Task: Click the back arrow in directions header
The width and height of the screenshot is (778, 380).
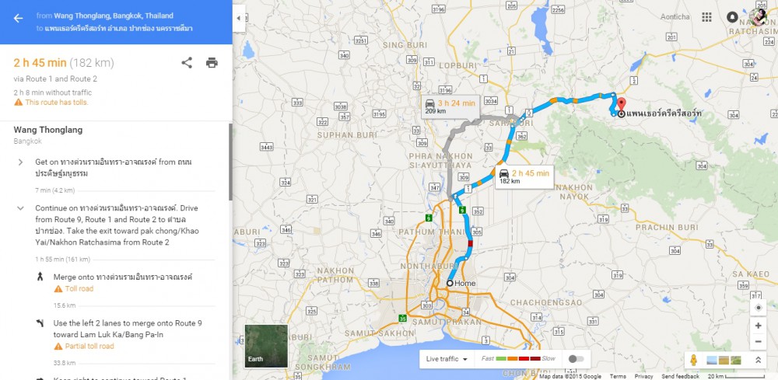Action: [19, 19]
